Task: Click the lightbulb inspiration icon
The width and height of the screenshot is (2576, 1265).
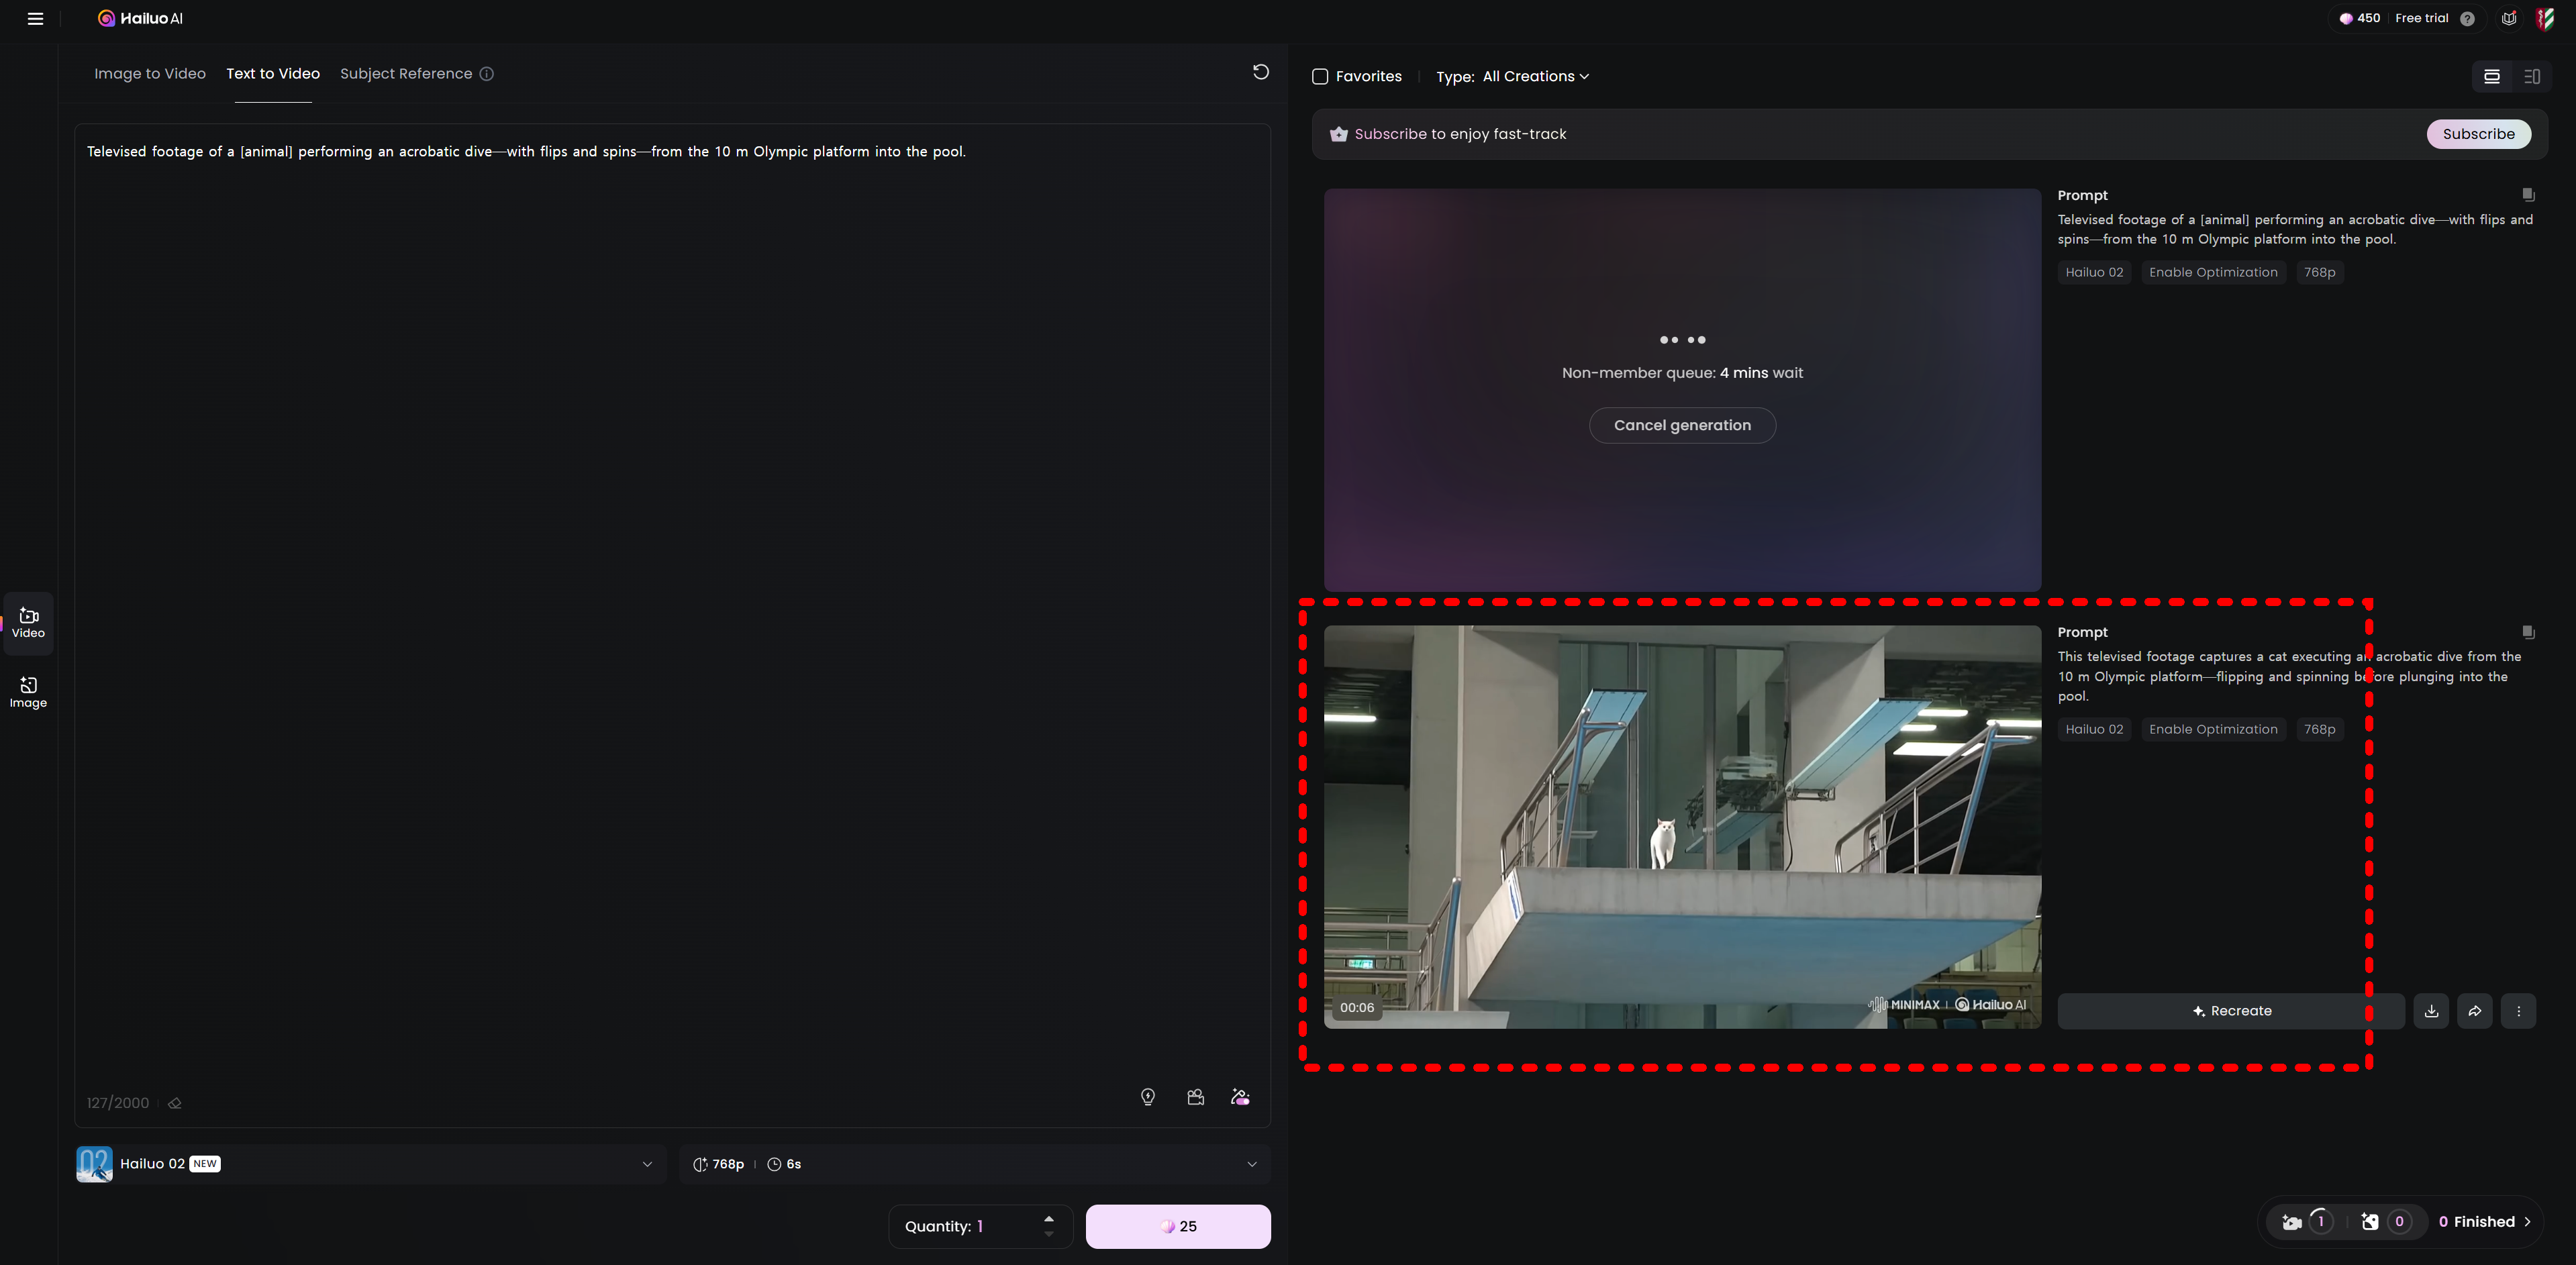Action: [x=1148, y=1097]
